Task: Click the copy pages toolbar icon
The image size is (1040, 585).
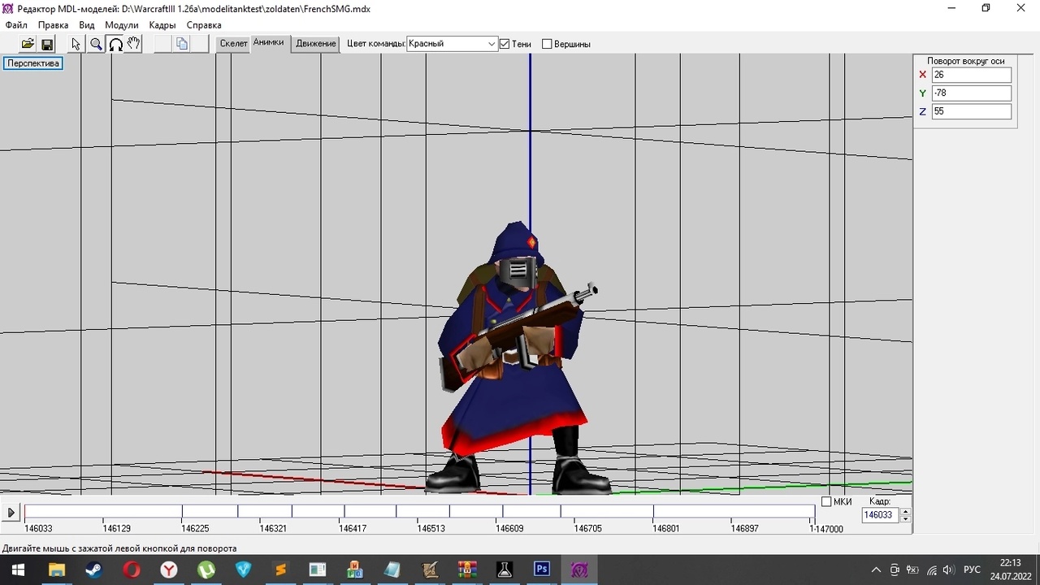Action: click(x=182, y=44)
